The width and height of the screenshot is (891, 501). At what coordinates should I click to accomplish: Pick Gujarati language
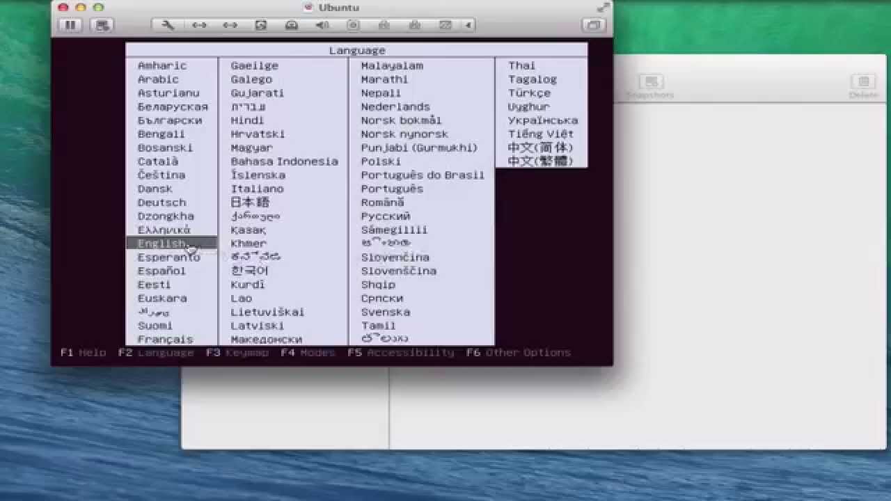(x=258, y=93)
